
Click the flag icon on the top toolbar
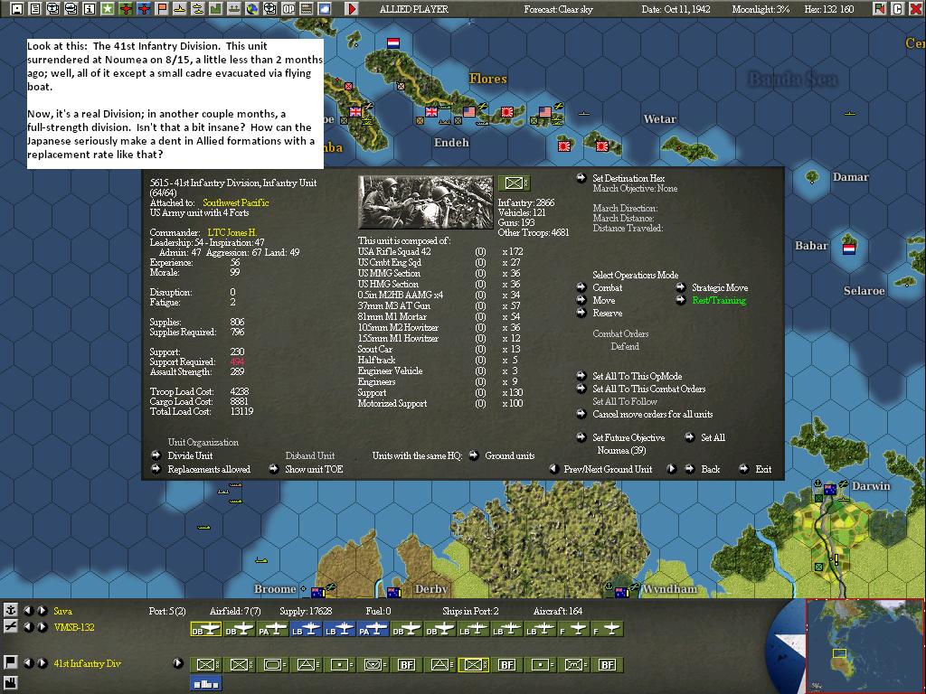pyautogui.click(x=161, y=9)
